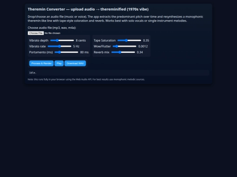
Task: Click the Process & Render button
Action: coord(41,63)
